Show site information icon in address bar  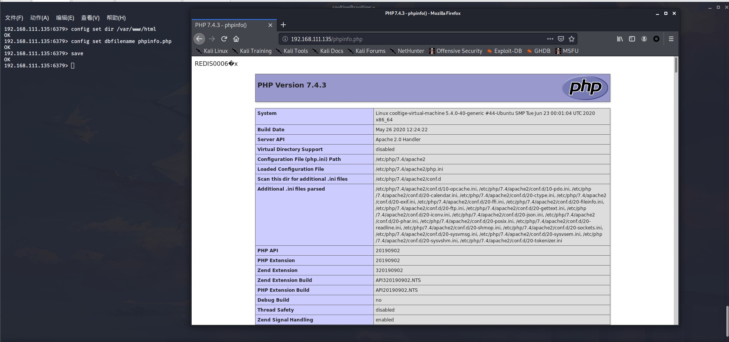tap(285, 39)
